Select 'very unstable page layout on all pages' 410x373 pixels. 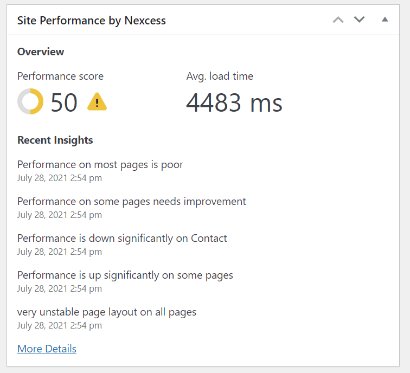107,312
